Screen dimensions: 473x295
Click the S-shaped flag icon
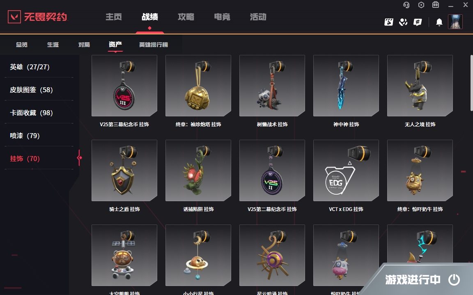[388, 22]
